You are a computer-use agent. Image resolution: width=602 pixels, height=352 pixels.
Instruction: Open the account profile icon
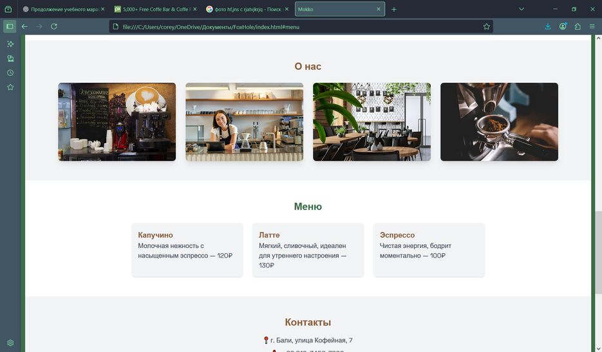563,26
